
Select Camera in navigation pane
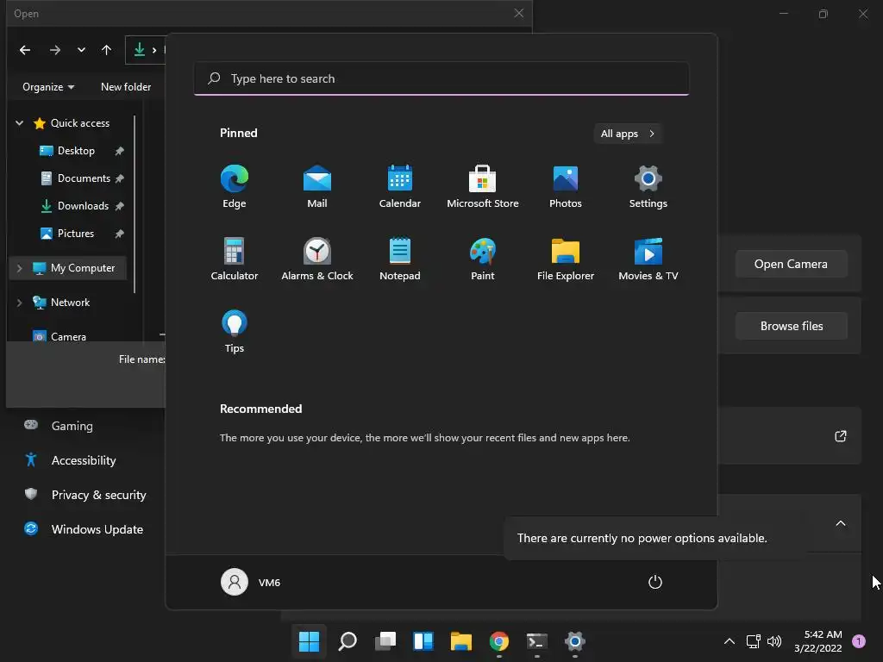click(x=59, y=336)
